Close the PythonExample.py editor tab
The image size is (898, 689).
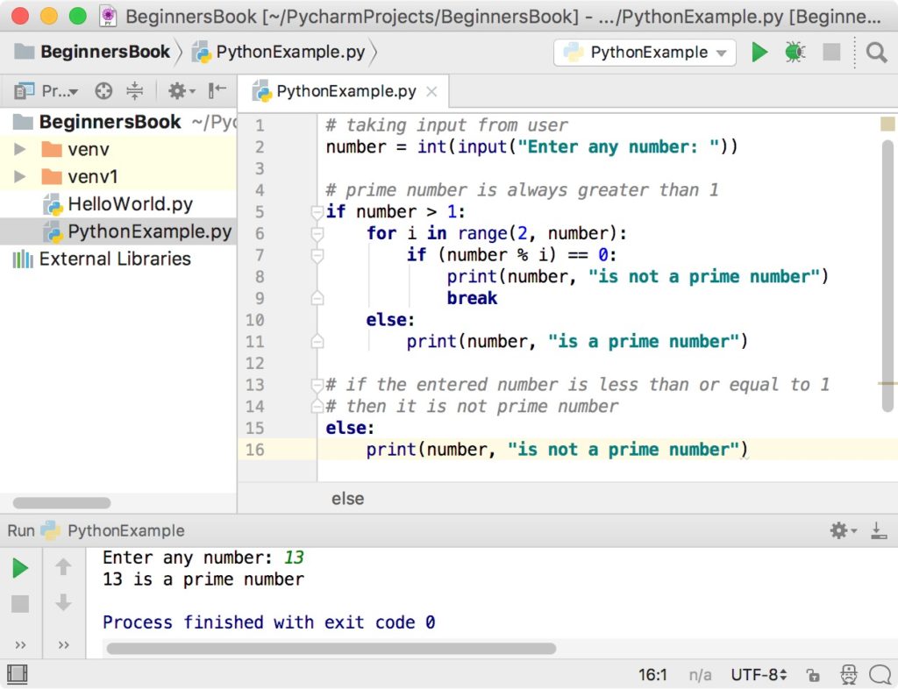431,91
